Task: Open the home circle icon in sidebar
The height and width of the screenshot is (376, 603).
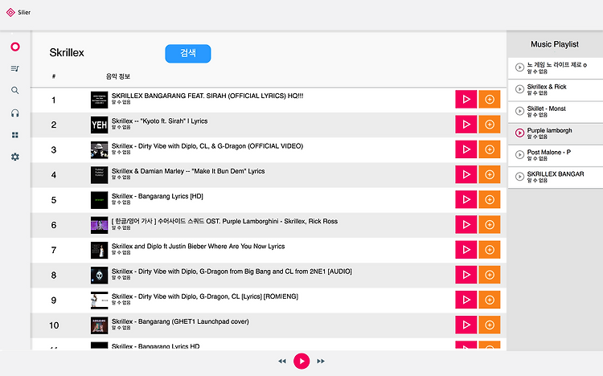Action: (x=15, y=47)
